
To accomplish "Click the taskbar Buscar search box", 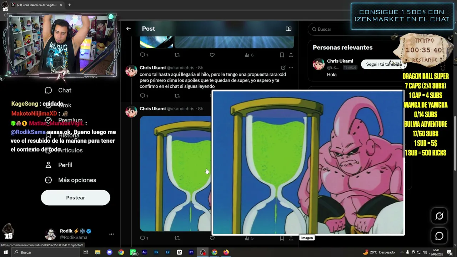I will tap(45, 252).
